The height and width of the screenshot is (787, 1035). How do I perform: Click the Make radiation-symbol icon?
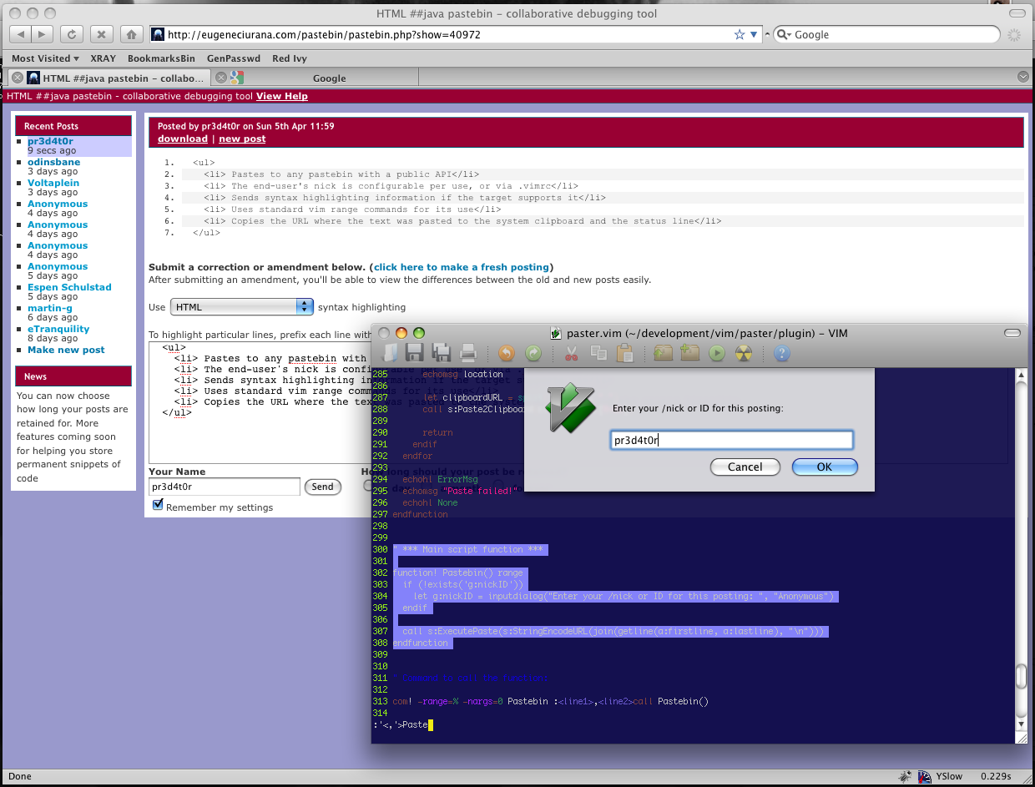[x=743, y=353]
